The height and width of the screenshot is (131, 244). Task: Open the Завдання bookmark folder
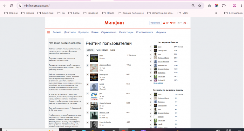click(x=91, y=13)
